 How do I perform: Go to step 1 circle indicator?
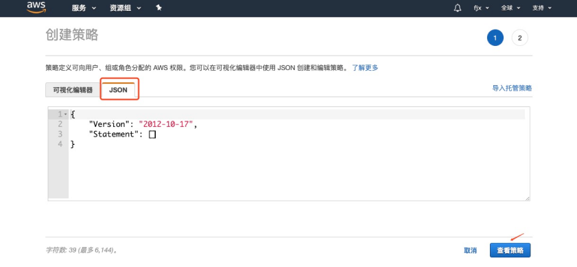(x=495, y=38)
